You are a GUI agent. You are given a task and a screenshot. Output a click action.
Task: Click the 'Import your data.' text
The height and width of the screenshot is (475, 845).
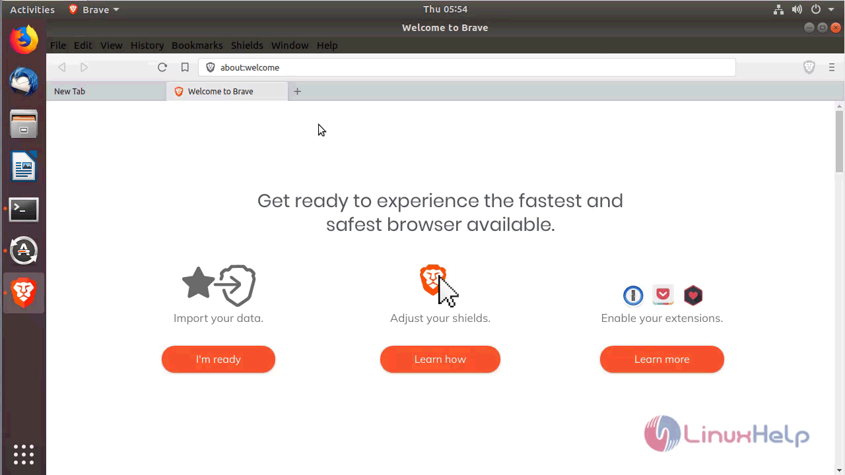(x=219, y=318)
